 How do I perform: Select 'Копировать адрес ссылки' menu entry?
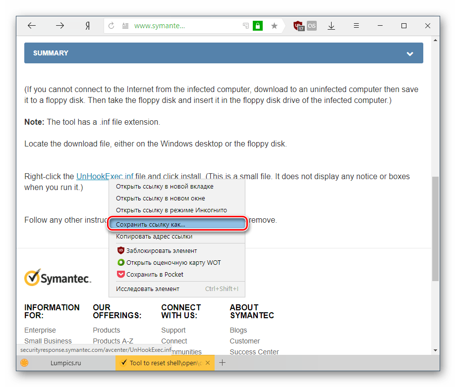click(x=154, y=237)
